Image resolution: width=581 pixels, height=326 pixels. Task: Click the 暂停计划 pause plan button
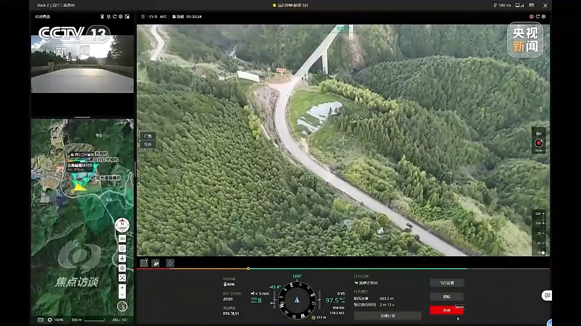387,316
